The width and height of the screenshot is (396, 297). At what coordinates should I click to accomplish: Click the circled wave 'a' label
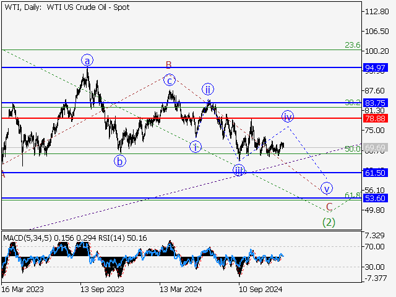(x=88, y=61)
